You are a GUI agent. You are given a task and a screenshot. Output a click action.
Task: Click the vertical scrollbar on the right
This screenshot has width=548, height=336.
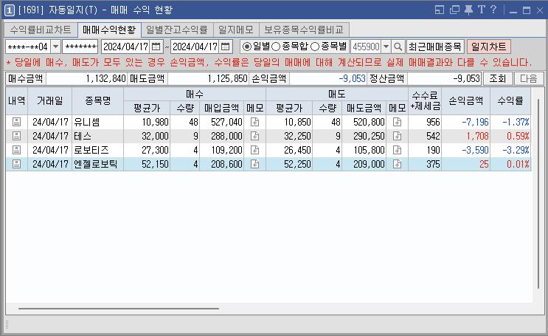click(x=539, y=193)
